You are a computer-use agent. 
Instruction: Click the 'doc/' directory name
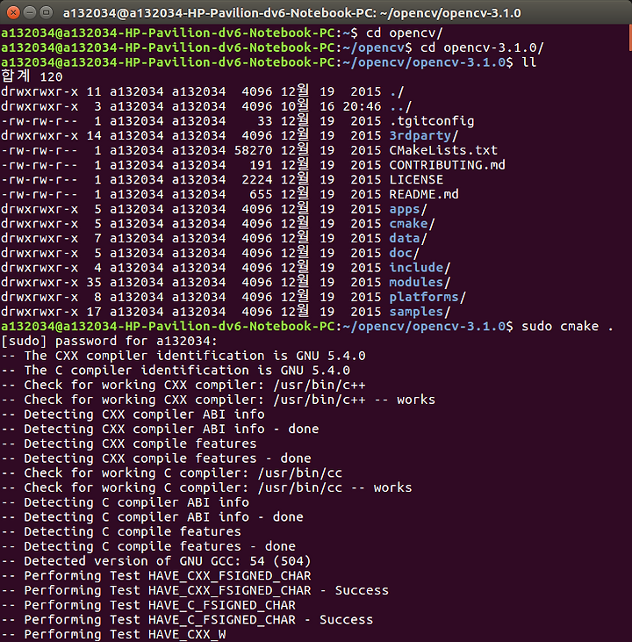point(404,253)
